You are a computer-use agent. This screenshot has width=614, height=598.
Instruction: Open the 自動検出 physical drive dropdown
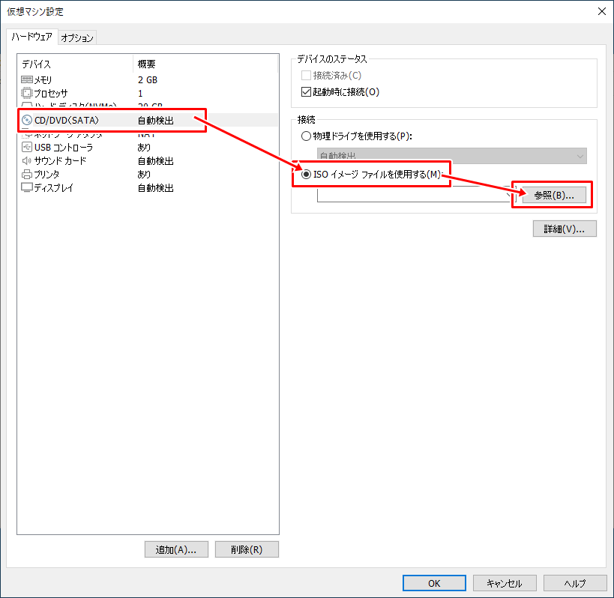pyautogui.click(x=451, y=156)
